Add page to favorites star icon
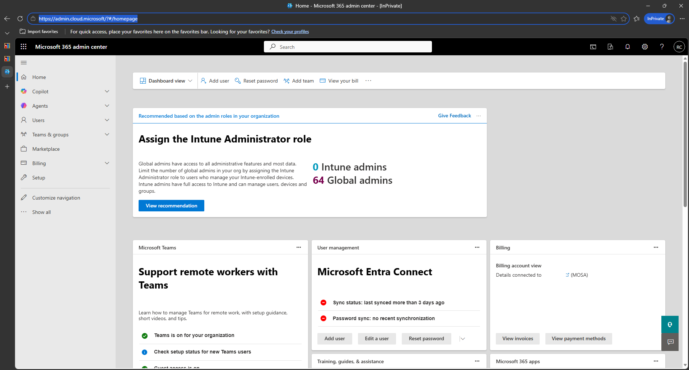 pyautogui.click(x=624, y=19)
